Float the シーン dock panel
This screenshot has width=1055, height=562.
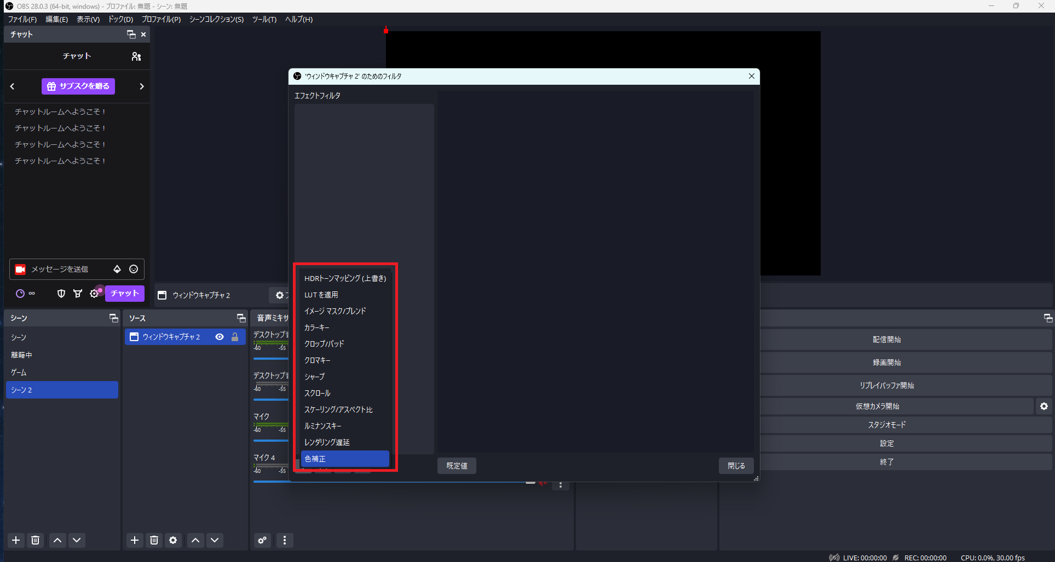click(x=114, y=318)
